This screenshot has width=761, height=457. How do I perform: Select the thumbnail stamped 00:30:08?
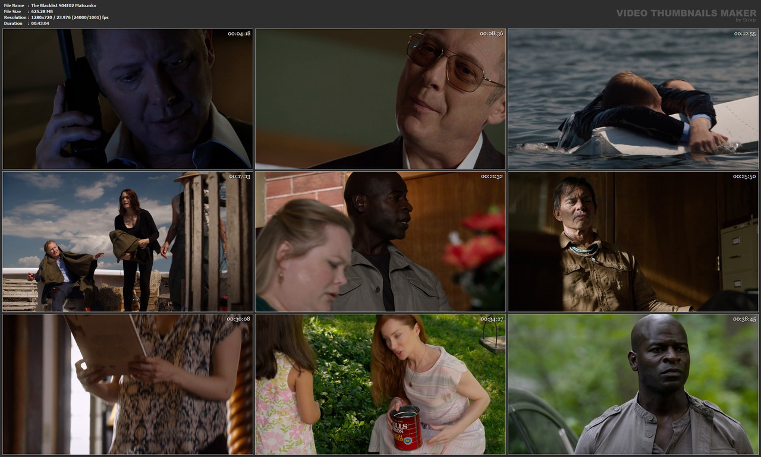pyautogui.click(x=128, y=384)
